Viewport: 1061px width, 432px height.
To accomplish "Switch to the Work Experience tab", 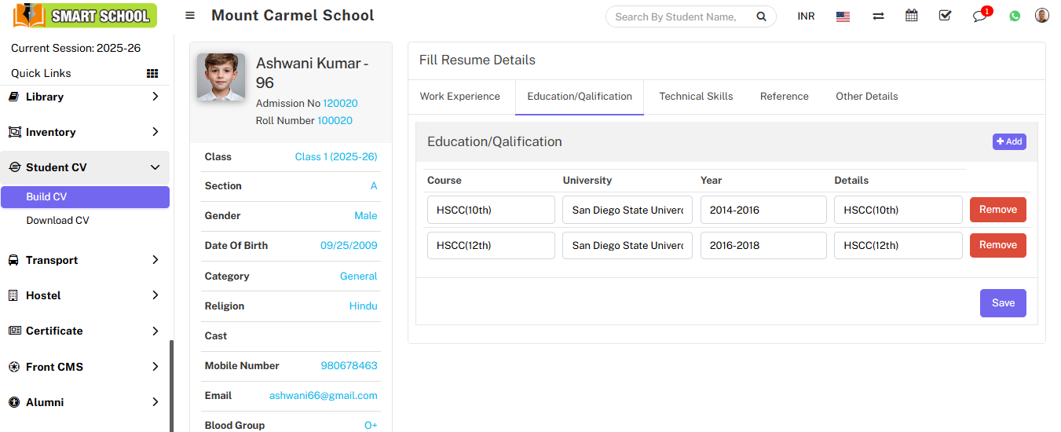I will [x=459, y=97].
